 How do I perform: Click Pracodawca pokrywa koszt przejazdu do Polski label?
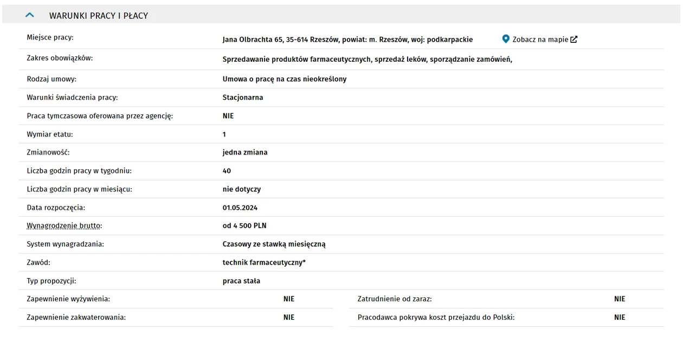click(x=436, y=318)
